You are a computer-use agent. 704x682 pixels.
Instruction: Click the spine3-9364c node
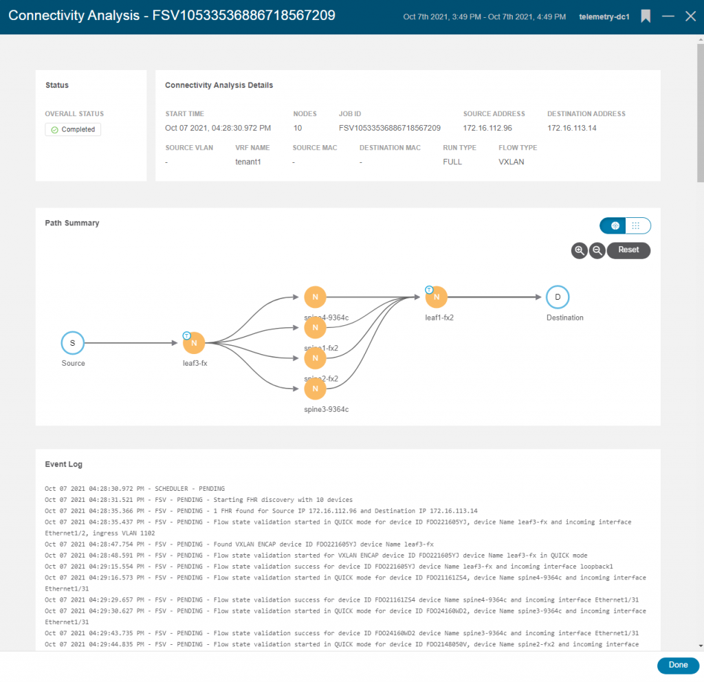(315, 388)
